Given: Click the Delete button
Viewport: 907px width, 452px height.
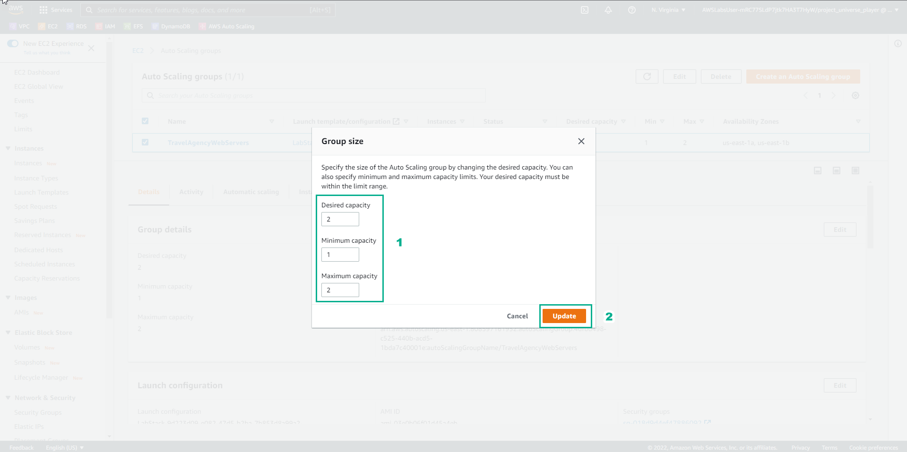Looking at the screenshot, I should click(721, 77).
